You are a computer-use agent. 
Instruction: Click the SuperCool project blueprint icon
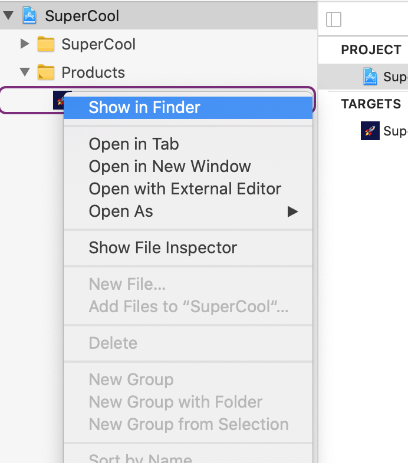point(30,15)
